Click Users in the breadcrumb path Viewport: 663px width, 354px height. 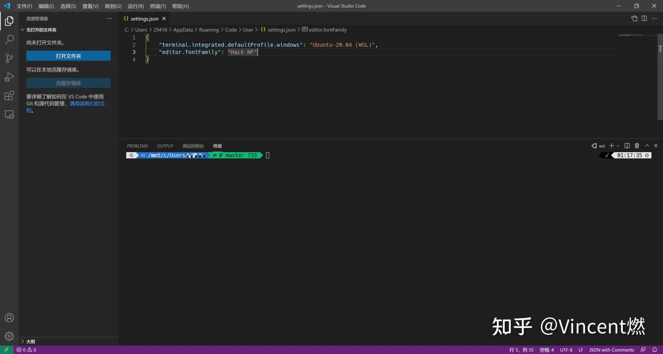(x=141, y=30)
